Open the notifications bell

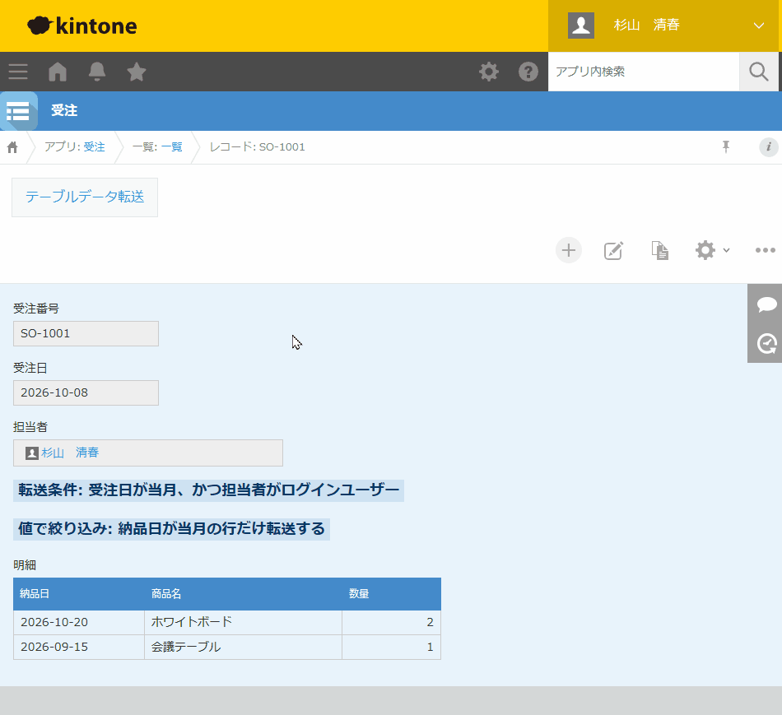tap(97, 72)
